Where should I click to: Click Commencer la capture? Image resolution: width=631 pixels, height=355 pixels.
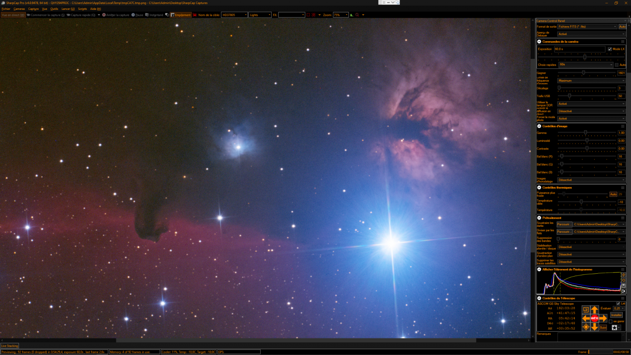[45, 15]
